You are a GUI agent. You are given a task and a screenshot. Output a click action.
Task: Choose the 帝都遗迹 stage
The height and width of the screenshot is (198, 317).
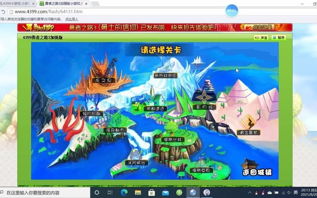(x=155, y=109)
